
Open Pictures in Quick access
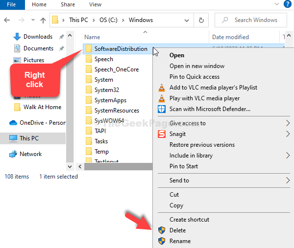[34, 60]
